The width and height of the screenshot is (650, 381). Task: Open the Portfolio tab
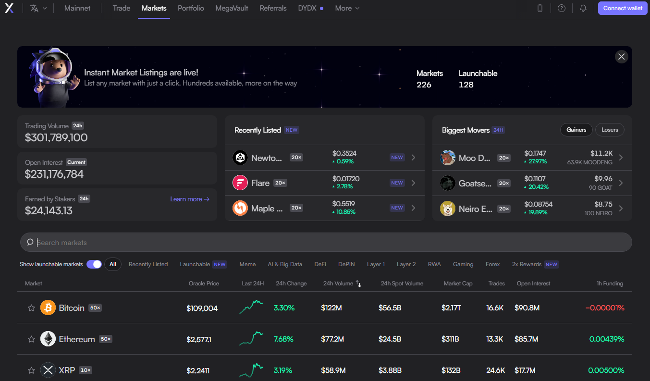pyautogui.click(x=191, y=8)
